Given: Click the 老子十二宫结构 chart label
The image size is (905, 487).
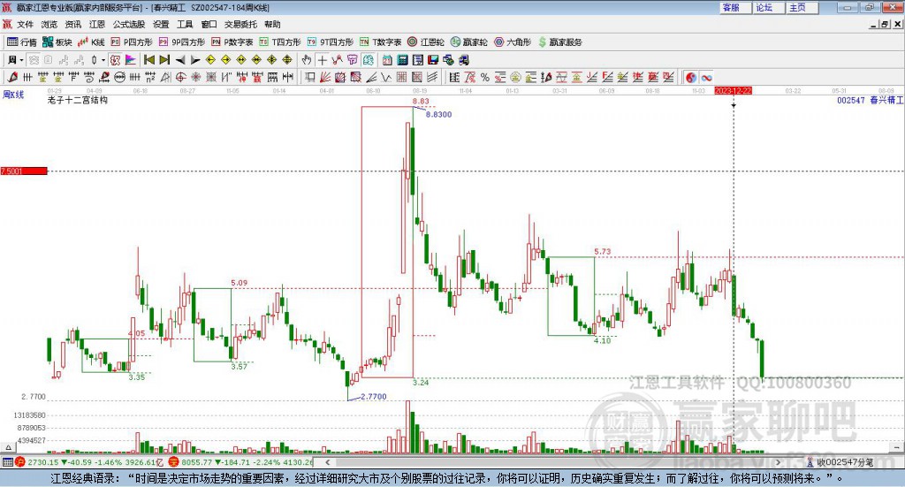Looking at the screenshot, I should pos(78,100).
